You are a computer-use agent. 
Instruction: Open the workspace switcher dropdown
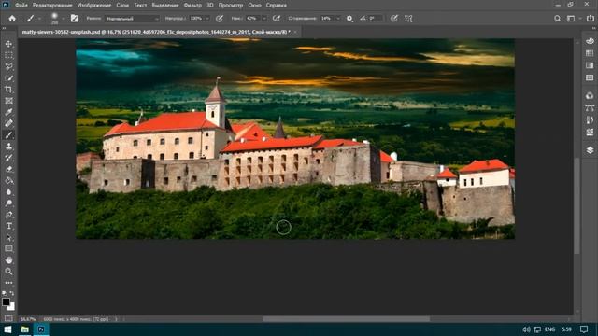(573, 19)
